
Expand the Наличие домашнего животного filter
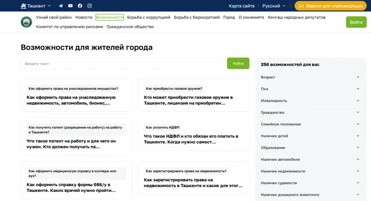[x=310, y=195]
